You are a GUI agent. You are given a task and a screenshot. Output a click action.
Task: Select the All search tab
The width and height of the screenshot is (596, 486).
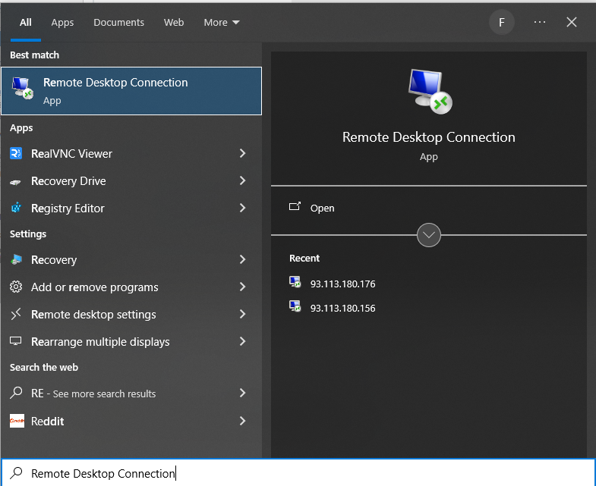click(26, 23)
